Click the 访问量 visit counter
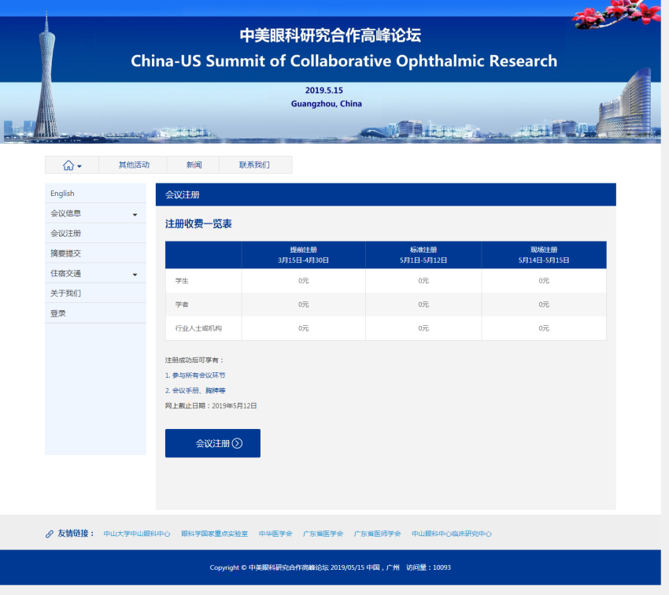 pos(428,567)
